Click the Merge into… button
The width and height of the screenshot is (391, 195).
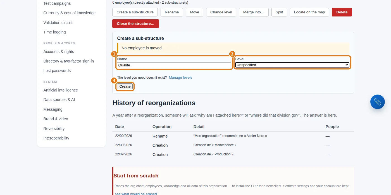pos(254,12)
